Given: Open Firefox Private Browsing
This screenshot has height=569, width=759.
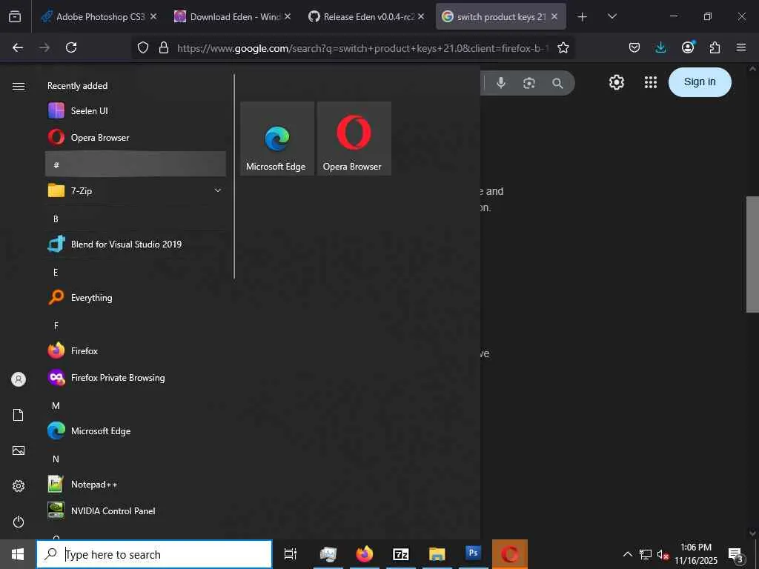Looking at the screenshot, I should click(x=136, y=377).
